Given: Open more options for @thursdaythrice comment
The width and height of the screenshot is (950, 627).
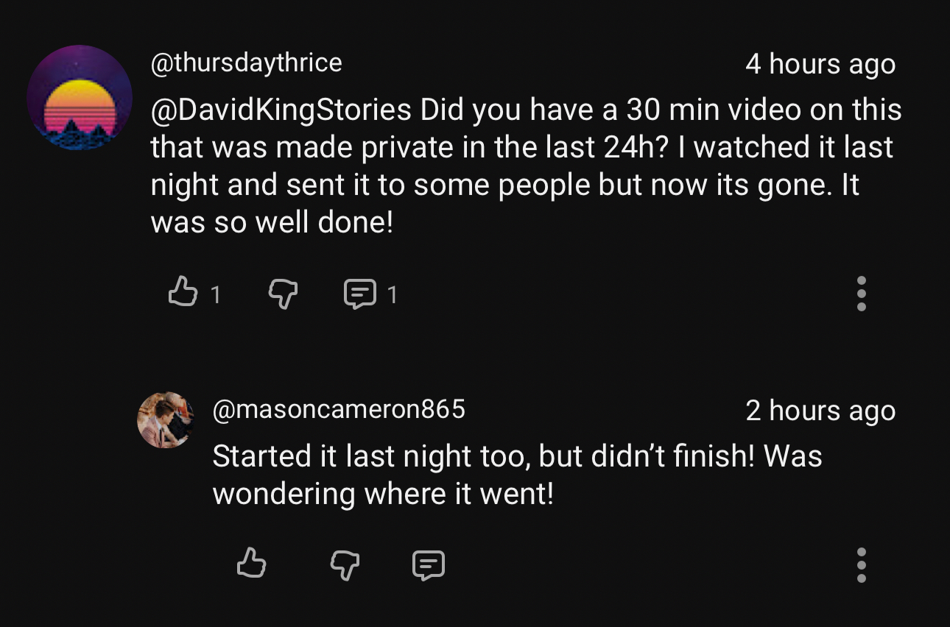Looking at the screenshot, I should point(861,294).
